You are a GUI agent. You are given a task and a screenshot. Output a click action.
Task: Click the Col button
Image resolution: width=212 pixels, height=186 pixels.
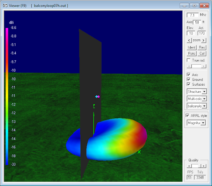click(202, 54)
